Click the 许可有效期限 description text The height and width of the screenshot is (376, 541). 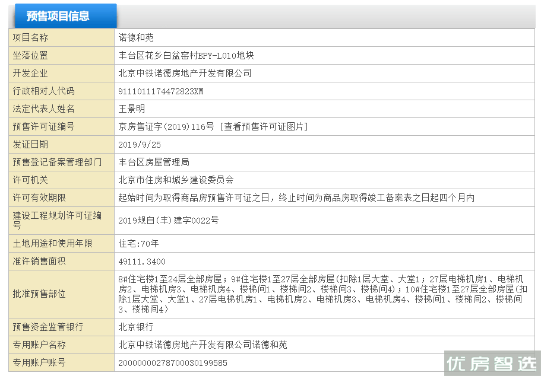click(x=296, y=198)
